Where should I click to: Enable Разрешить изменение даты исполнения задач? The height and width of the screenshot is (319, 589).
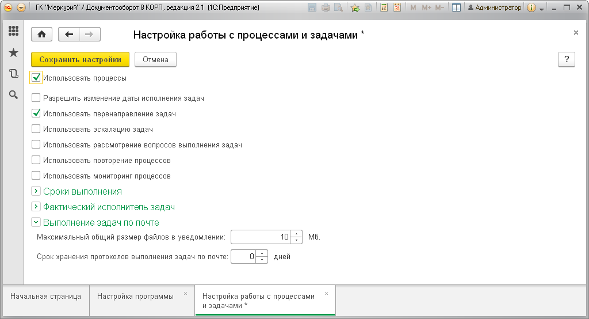(36, 98)
